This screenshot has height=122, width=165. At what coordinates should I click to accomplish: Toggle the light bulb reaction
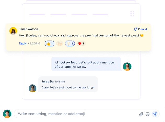click(x=70, y=43)
